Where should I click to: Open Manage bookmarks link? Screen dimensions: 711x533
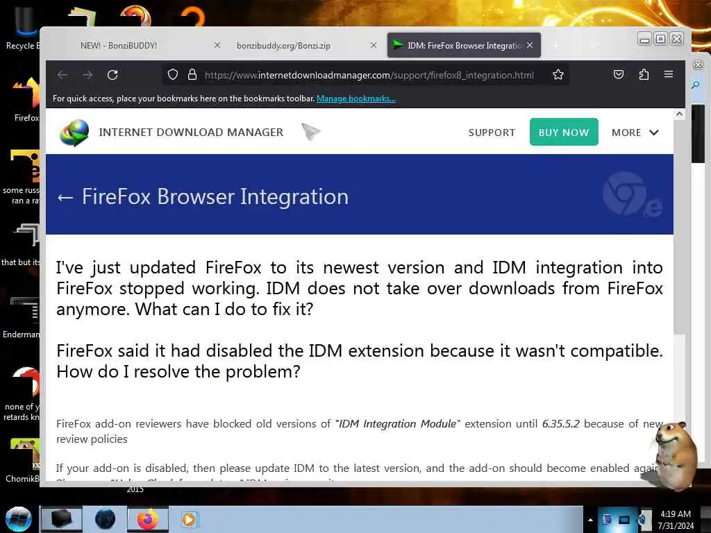[x=356, y=99]
